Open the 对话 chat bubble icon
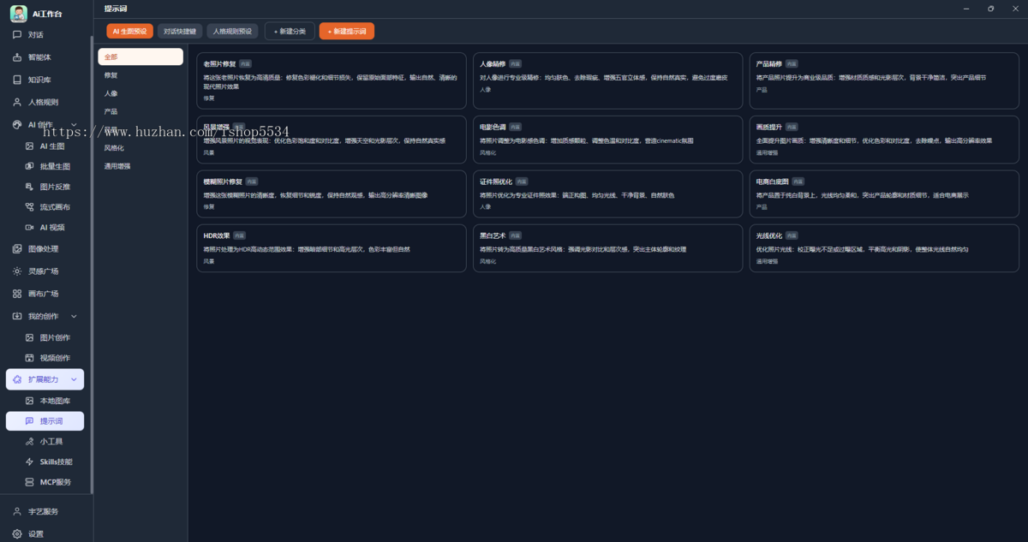This screenshot has height=542, width=1028. coord(17,35)
